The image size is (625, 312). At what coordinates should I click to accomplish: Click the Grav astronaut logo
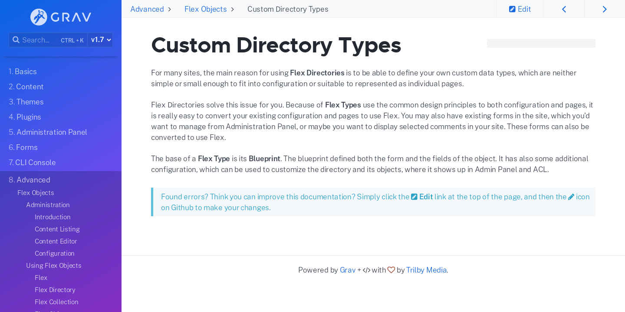pos(38,17)
